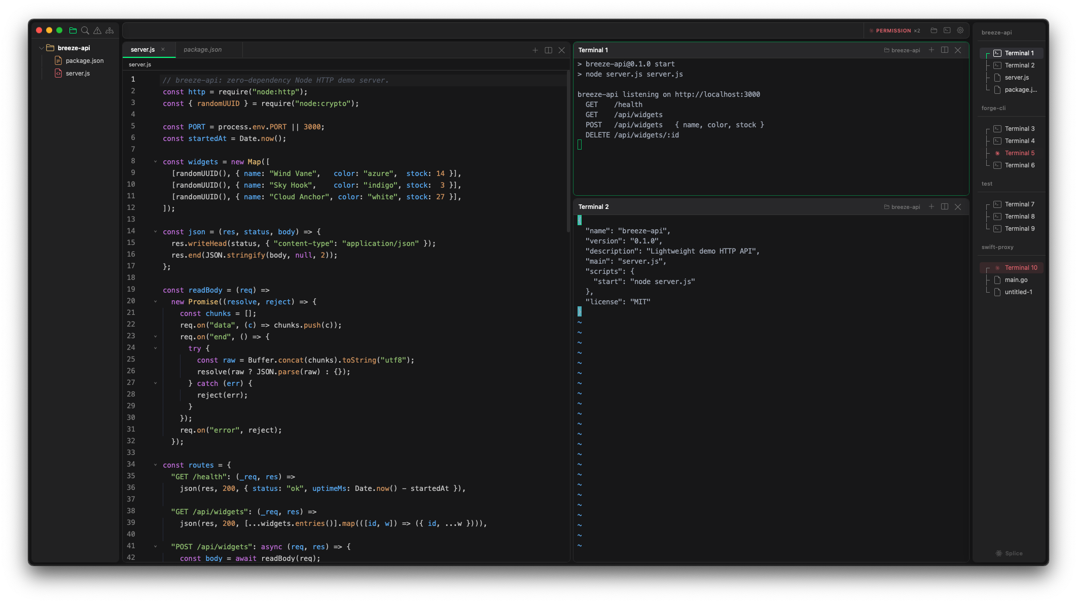Click breeze-api folder label in Terminal 1 header
This screenshot has height=603, width=1077.
(x=902, y=50)
